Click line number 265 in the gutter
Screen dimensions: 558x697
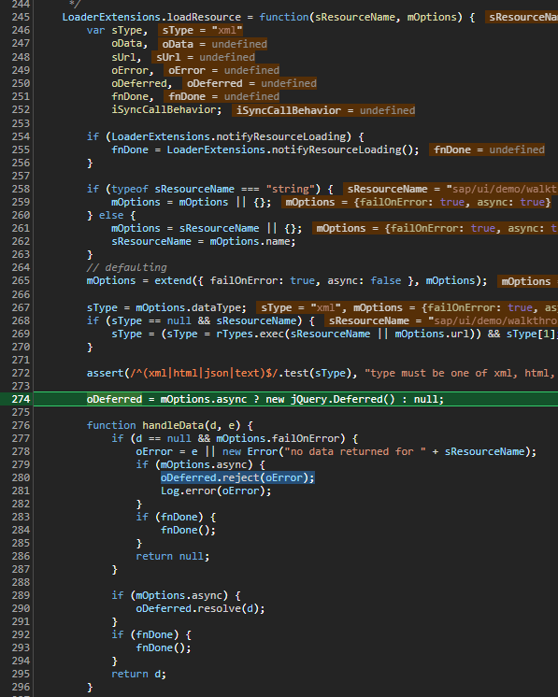pyautogui.click(x=21, y=280)
